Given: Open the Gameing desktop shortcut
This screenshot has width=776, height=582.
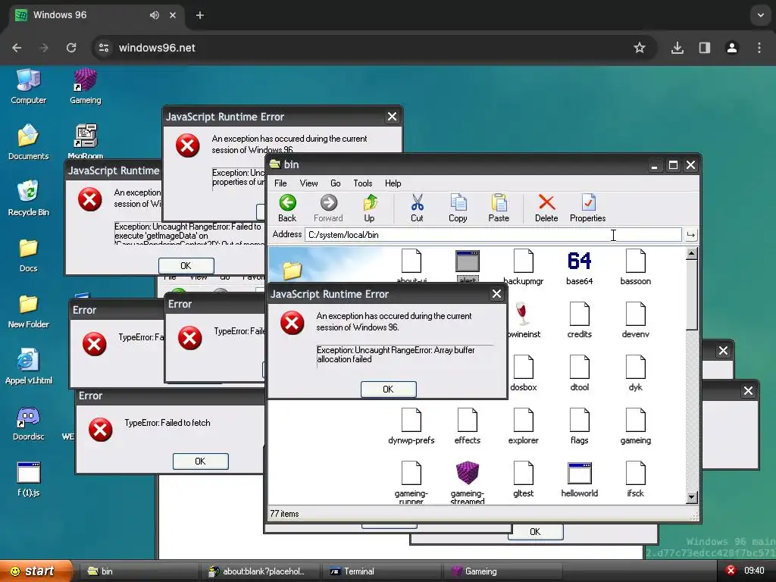Looking at the screenshot, I should tap(85, 86).
